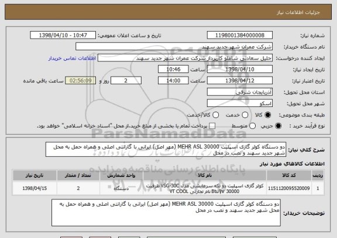Click the نام دستگاه خریدار field

[174, 47]
